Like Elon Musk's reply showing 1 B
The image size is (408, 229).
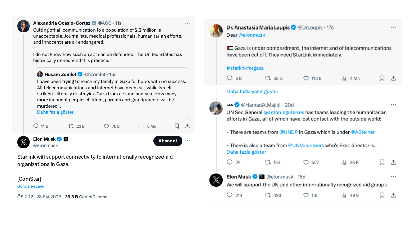pyautogui.click(x=306, y=195)
